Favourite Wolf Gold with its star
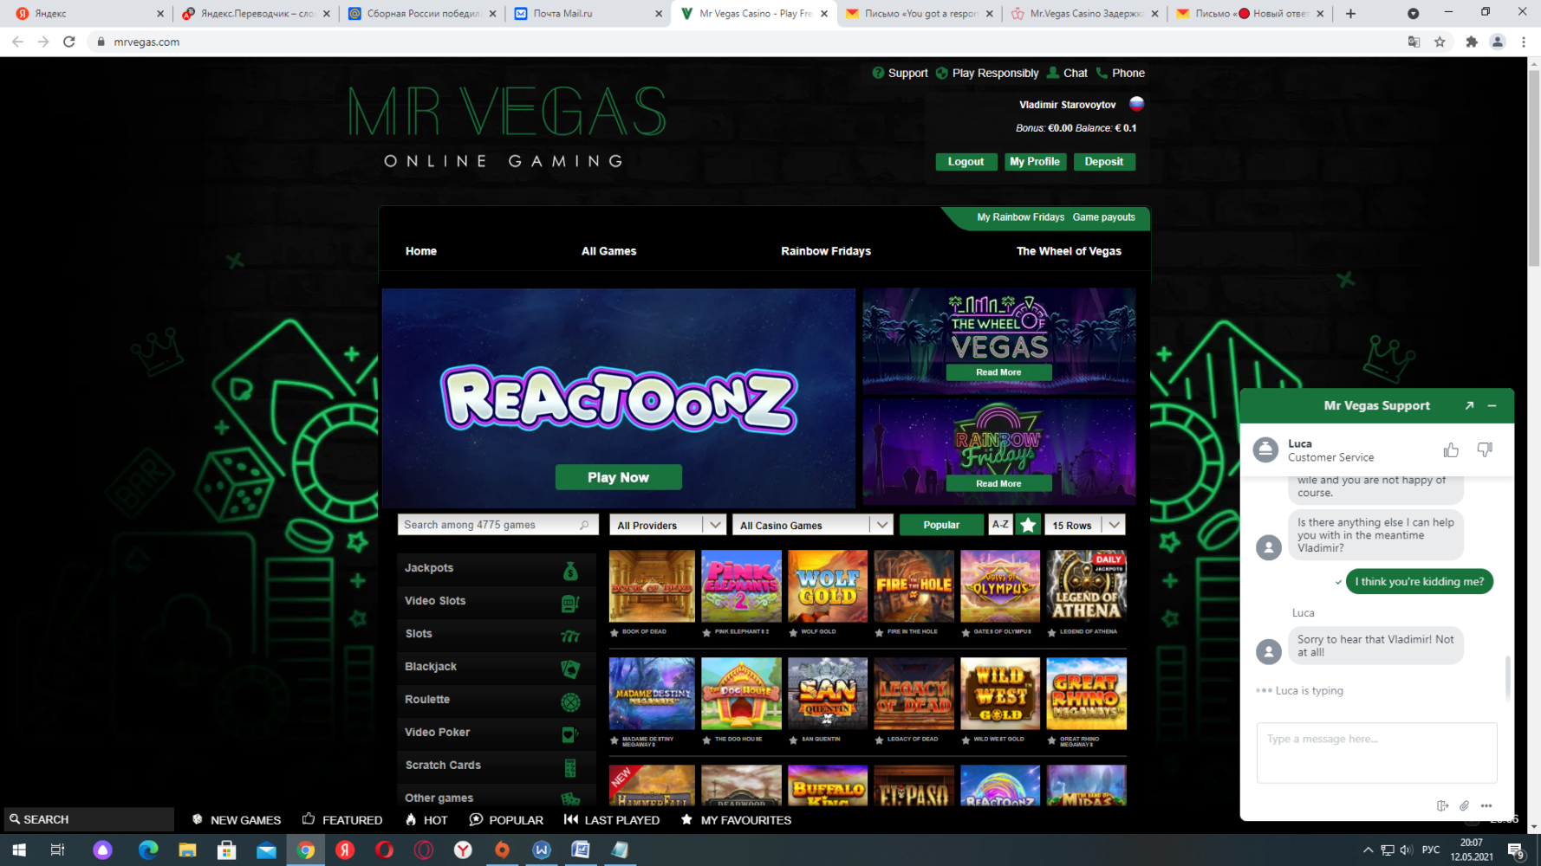This screenshot has width=1541, height=866. click(x=793, y=632)
